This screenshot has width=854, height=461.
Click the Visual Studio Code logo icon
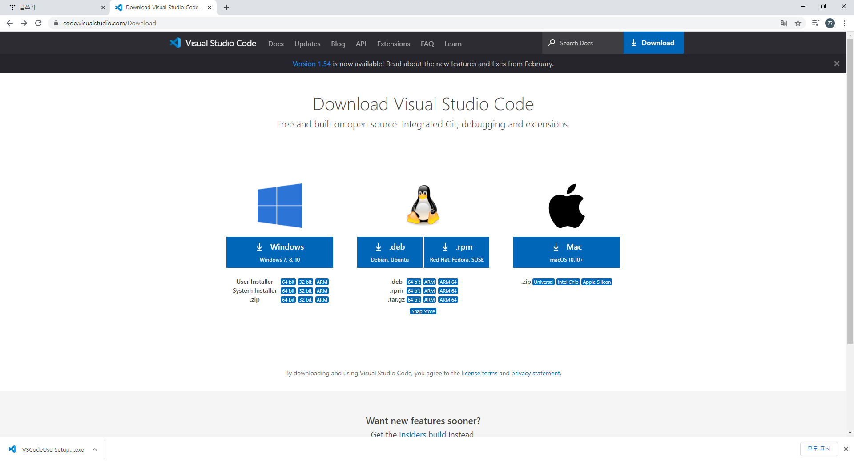pyautogui.click(x=175, y=43)
